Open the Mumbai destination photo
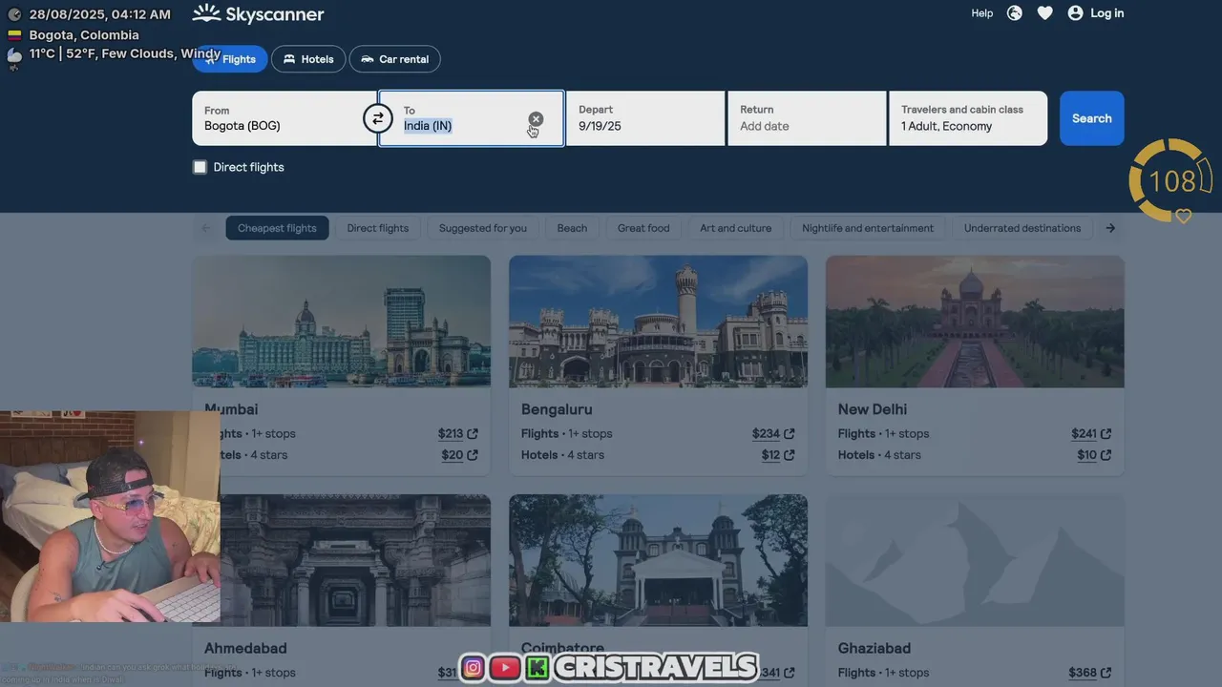The height and width of the screenshot is (687, 1222). tap(341, 322)
